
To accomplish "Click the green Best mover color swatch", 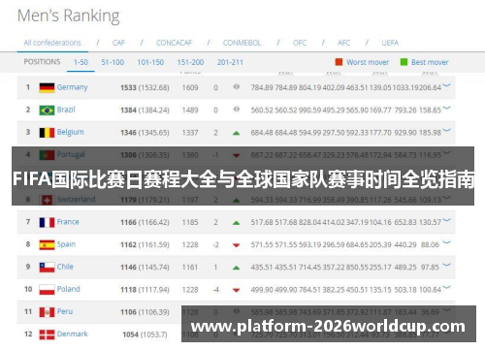I will pyautogui.click(x=404, y=62).
